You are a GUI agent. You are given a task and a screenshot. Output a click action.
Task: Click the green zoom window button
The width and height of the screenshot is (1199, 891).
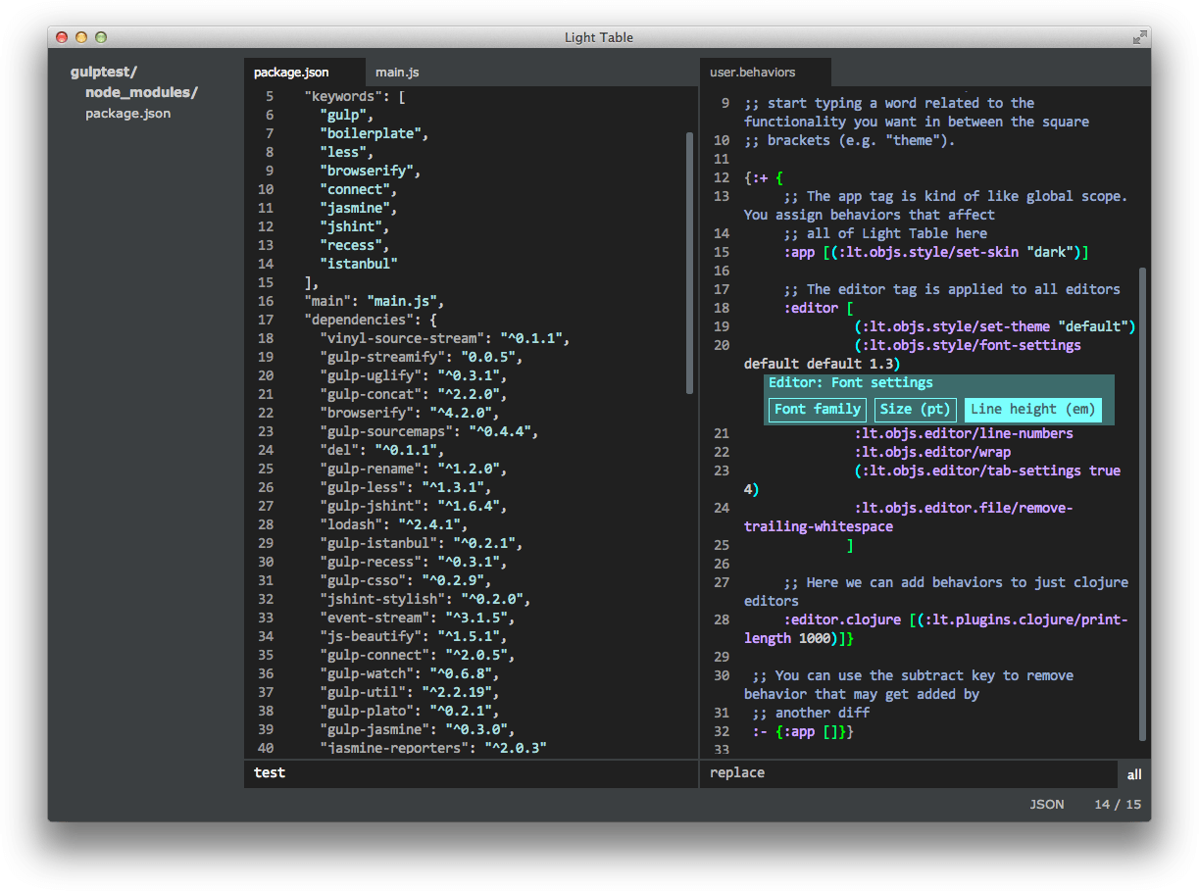pyautogui.click(x=99, y=36)
